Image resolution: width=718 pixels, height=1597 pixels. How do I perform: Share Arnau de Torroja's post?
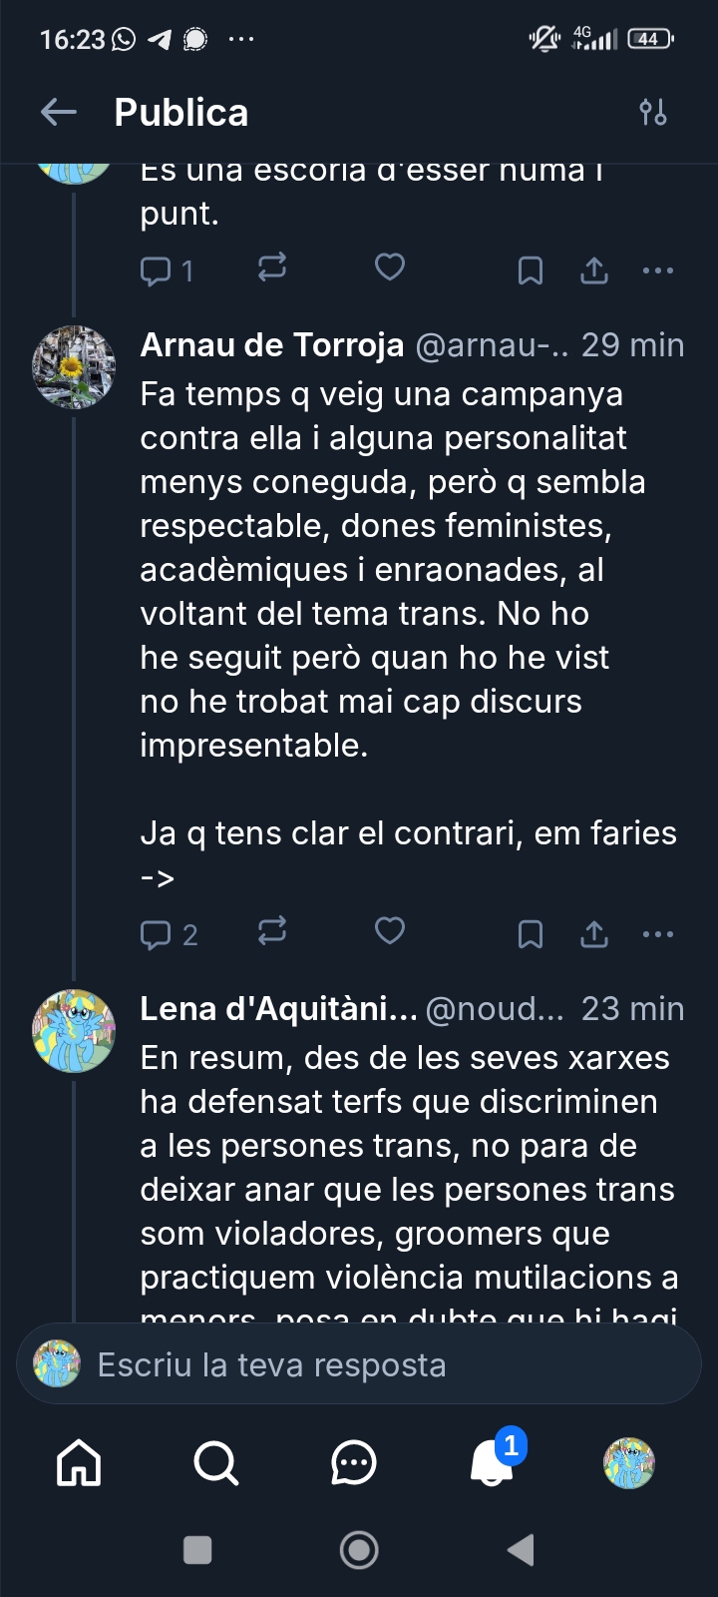click(594, 934)
